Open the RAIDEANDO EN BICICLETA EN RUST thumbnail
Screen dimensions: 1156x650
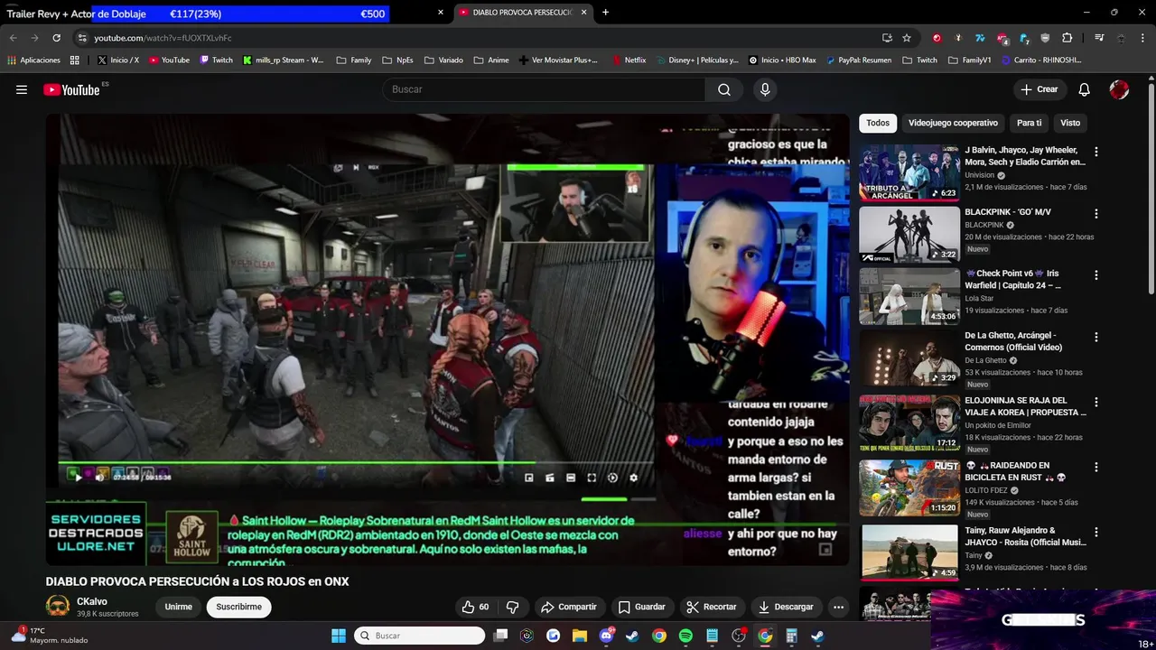point(909,488)
